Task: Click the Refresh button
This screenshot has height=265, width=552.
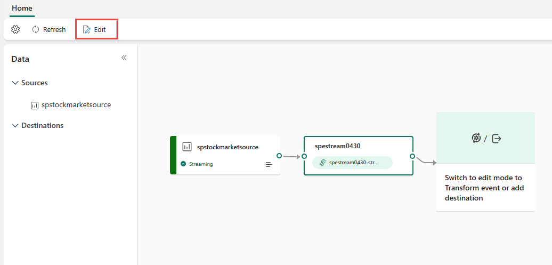Action: (49, 30)
